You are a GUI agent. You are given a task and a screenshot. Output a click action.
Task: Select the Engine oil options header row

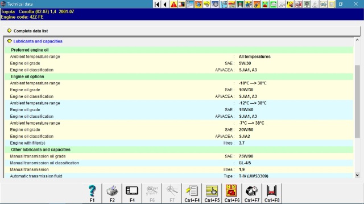(x=179, y=76)
